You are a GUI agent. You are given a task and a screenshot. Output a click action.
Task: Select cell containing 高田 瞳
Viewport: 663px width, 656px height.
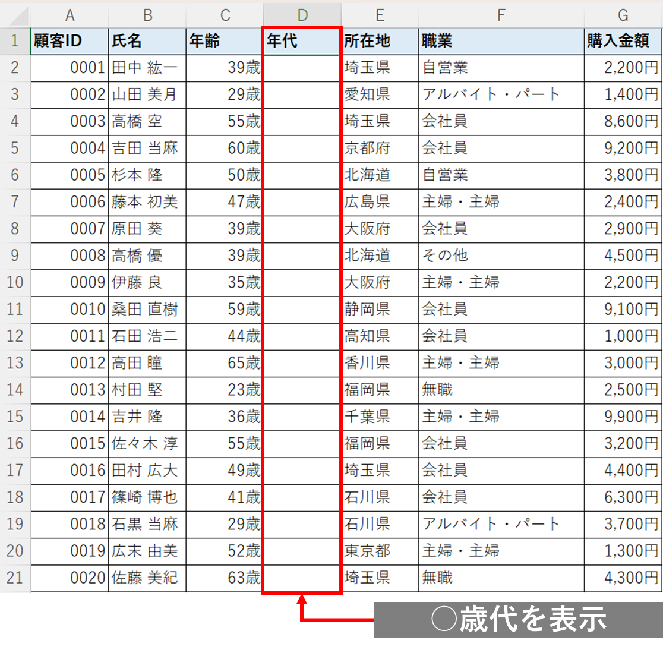click(x=147, y=363)
